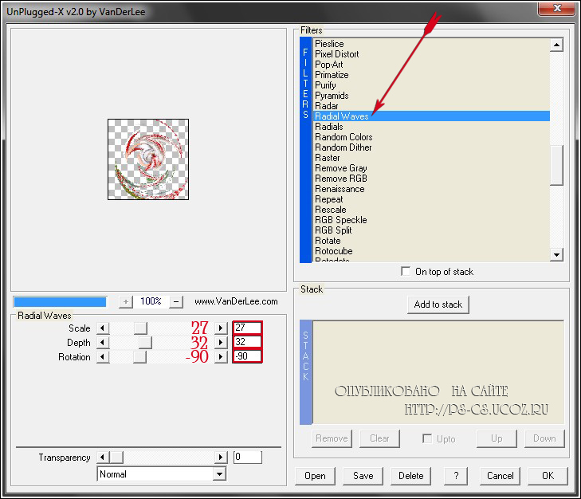Click the Scale value field
The image size is (581, 499).
click(248, 328)
